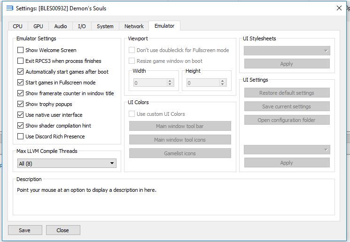Open the GPU tab
The height and width of the screenshot is (242, 350).
pyautogui.click(x=38, y=26)
